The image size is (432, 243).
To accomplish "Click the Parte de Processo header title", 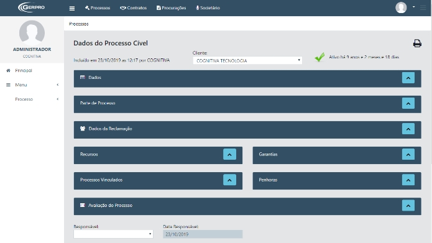I will (98, 103).
